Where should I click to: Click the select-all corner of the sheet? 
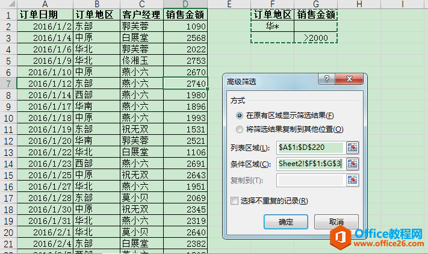tap(8, 4)
